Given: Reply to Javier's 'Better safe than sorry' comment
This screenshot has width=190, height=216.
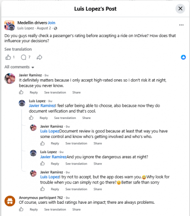Looking at the screenshot, I should (55, 189).
